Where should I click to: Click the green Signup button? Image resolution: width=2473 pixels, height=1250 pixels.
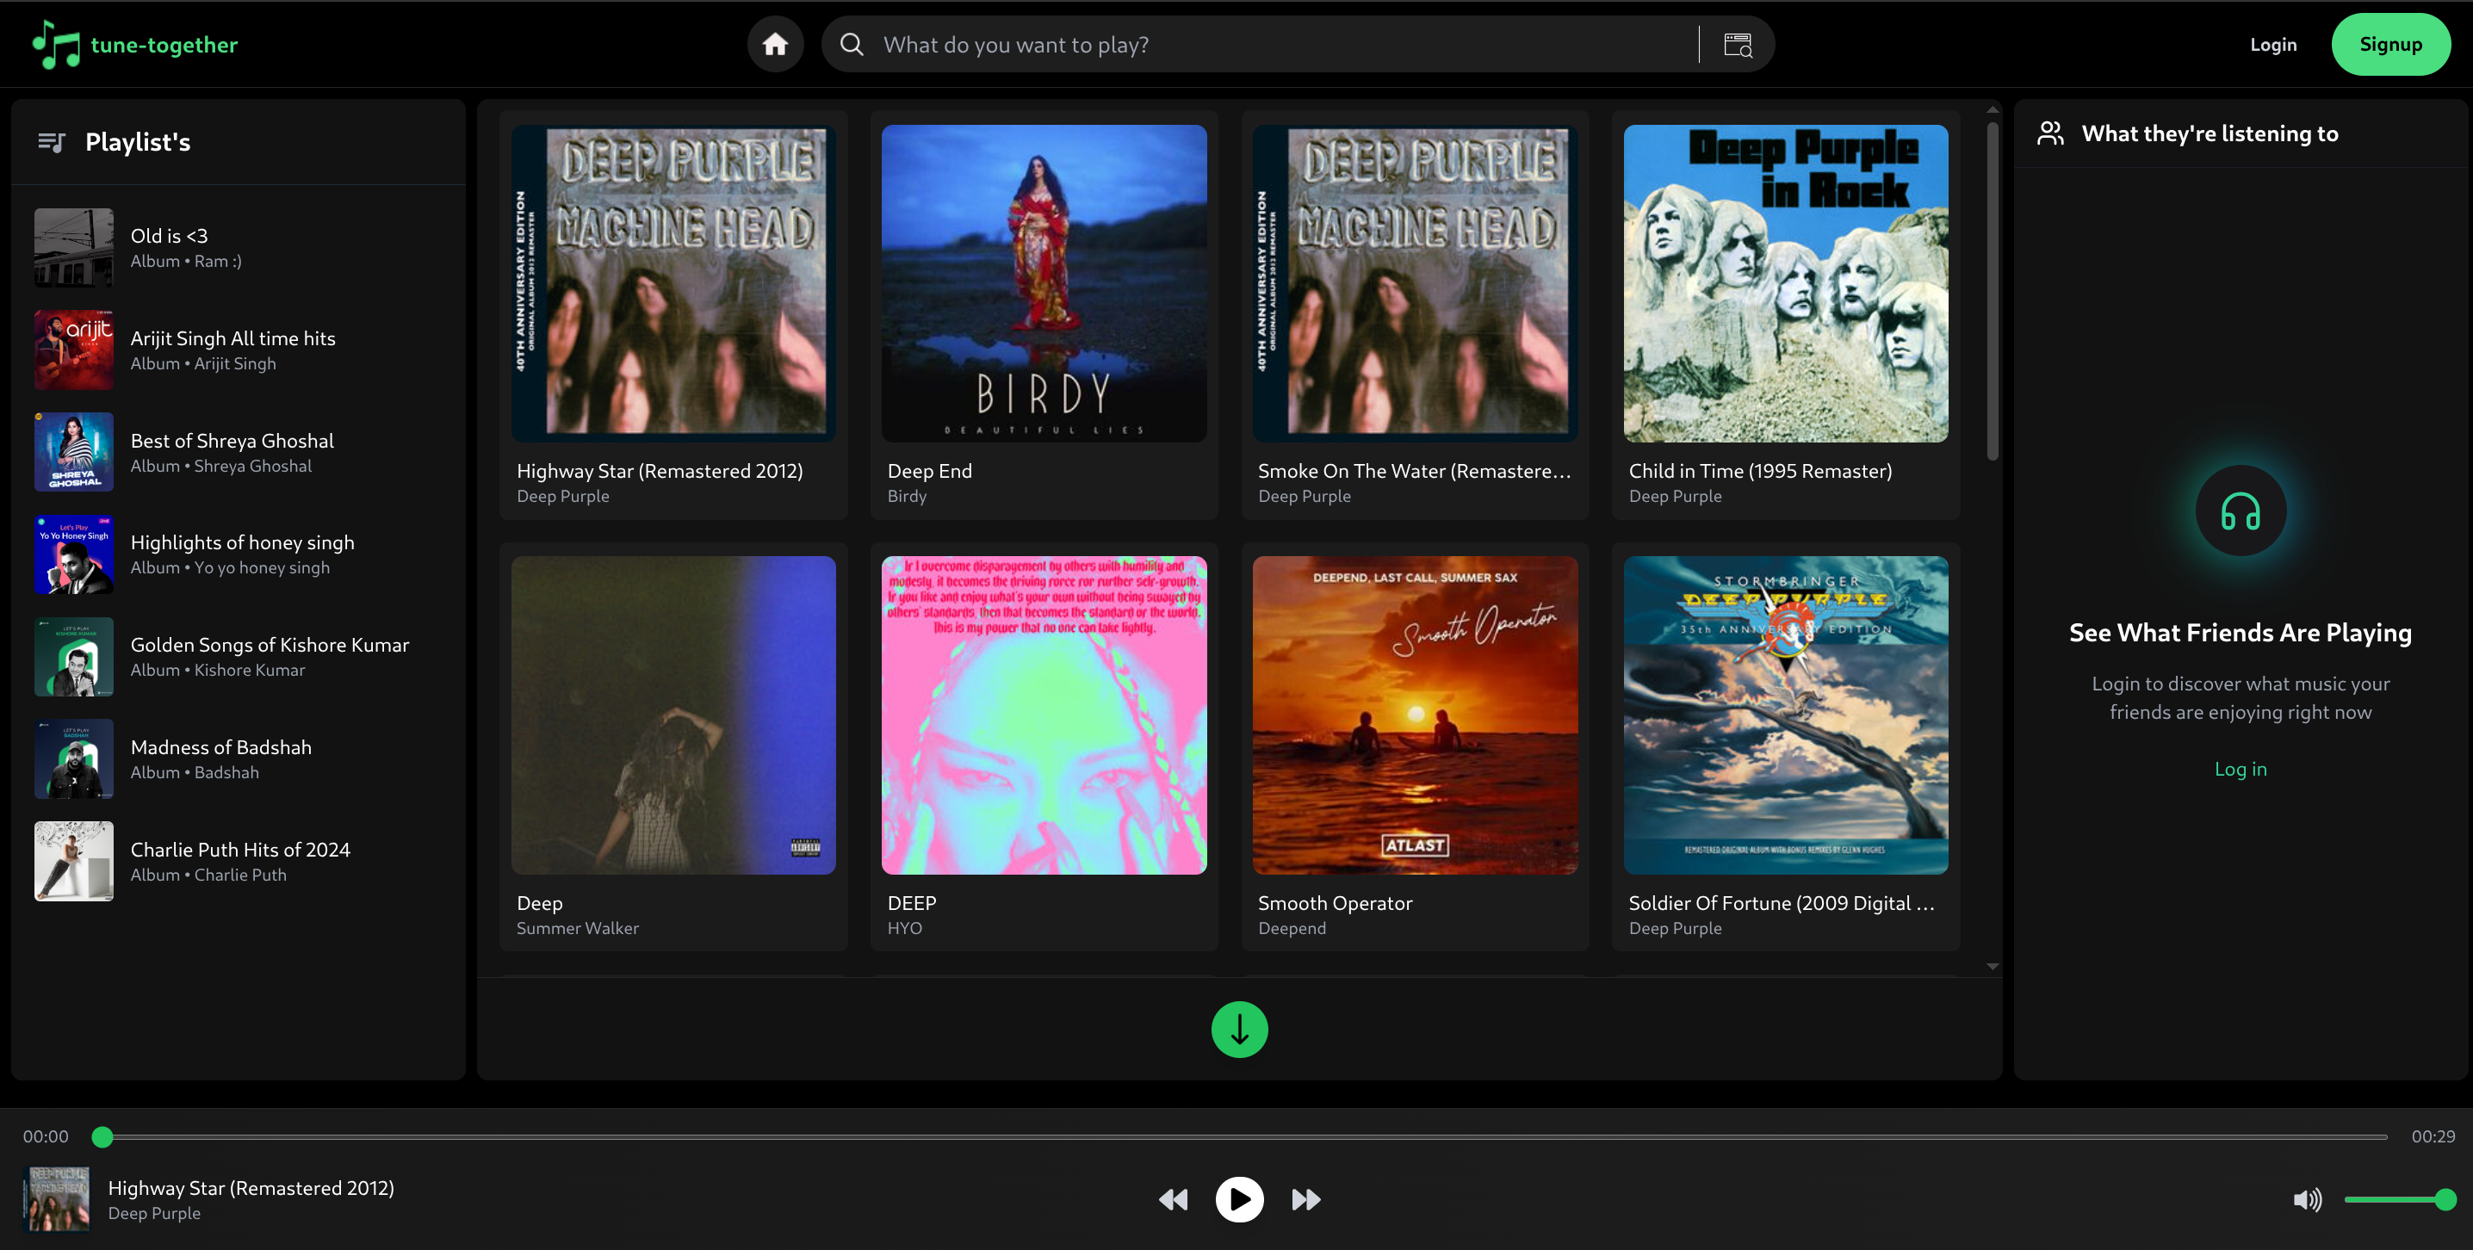point(2390,44)
